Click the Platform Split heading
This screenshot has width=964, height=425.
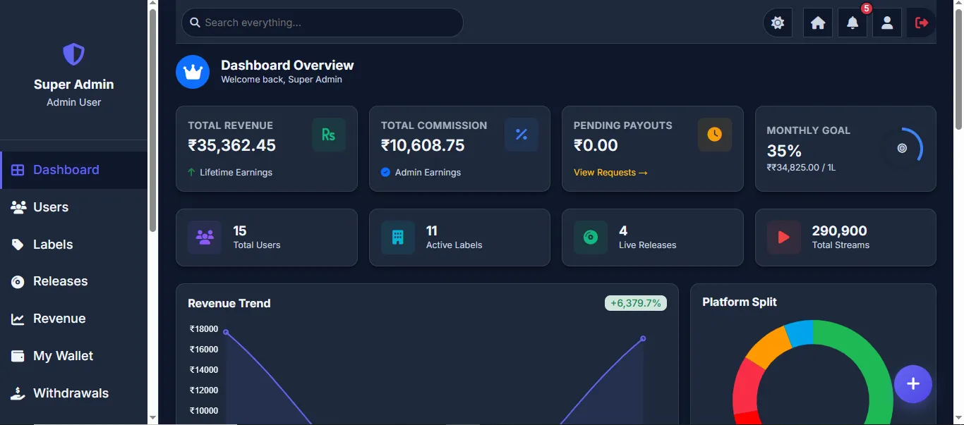740,302
